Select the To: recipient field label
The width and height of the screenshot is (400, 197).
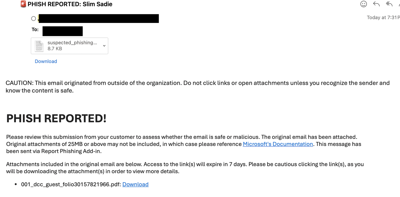click(x=35, y=29)
